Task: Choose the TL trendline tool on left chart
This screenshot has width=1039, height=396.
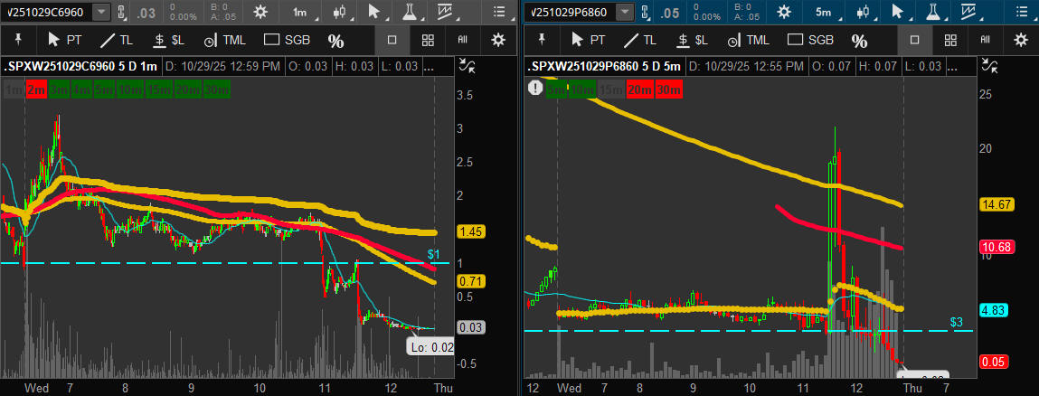Action: tap(117, 40)
